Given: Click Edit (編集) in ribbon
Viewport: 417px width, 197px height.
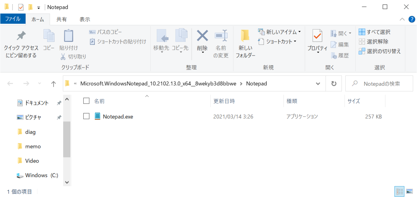Looking at the screenshot, I should point(340,44).
